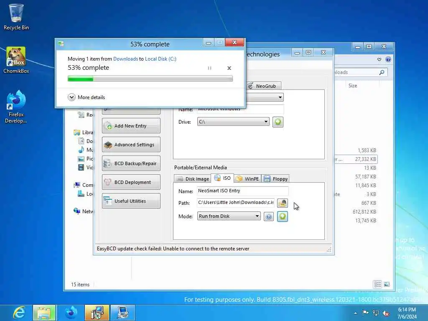Open Computer in navigation pane

point(84,185)
